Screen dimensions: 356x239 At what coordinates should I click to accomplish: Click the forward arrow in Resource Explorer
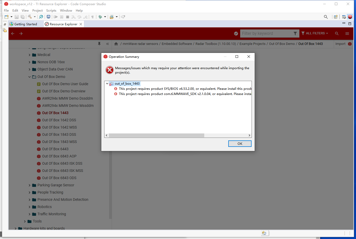click(21, 34)
